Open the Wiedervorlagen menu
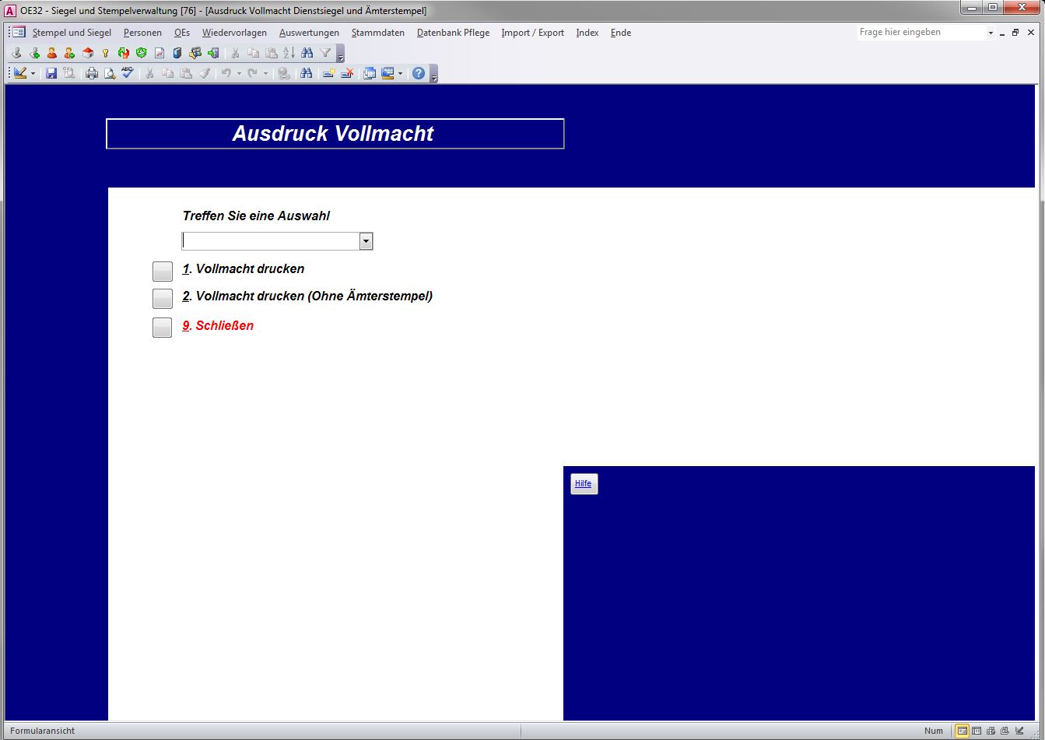 [x=234, y=33]
